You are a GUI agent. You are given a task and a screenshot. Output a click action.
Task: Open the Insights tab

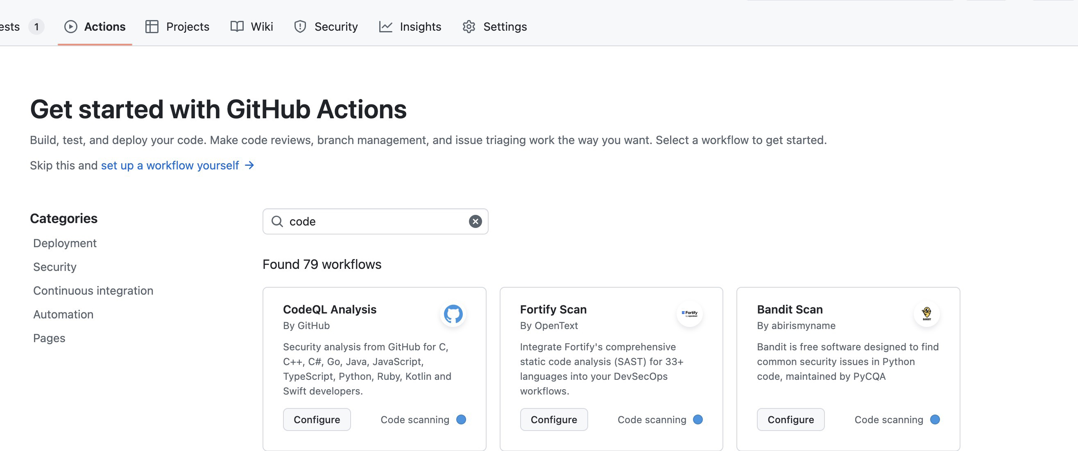[410, 27]
